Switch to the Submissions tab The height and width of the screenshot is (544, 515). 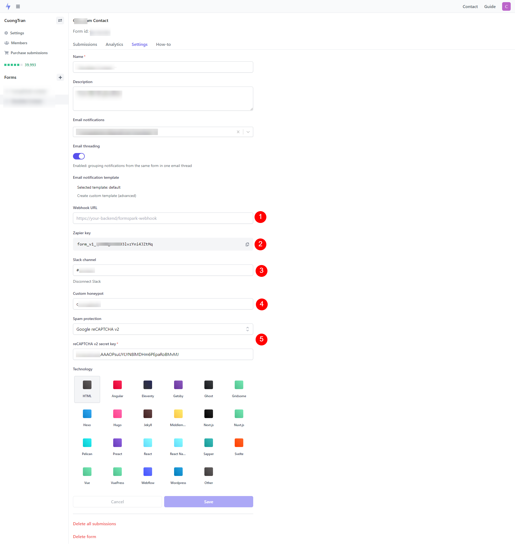point(85,44)
